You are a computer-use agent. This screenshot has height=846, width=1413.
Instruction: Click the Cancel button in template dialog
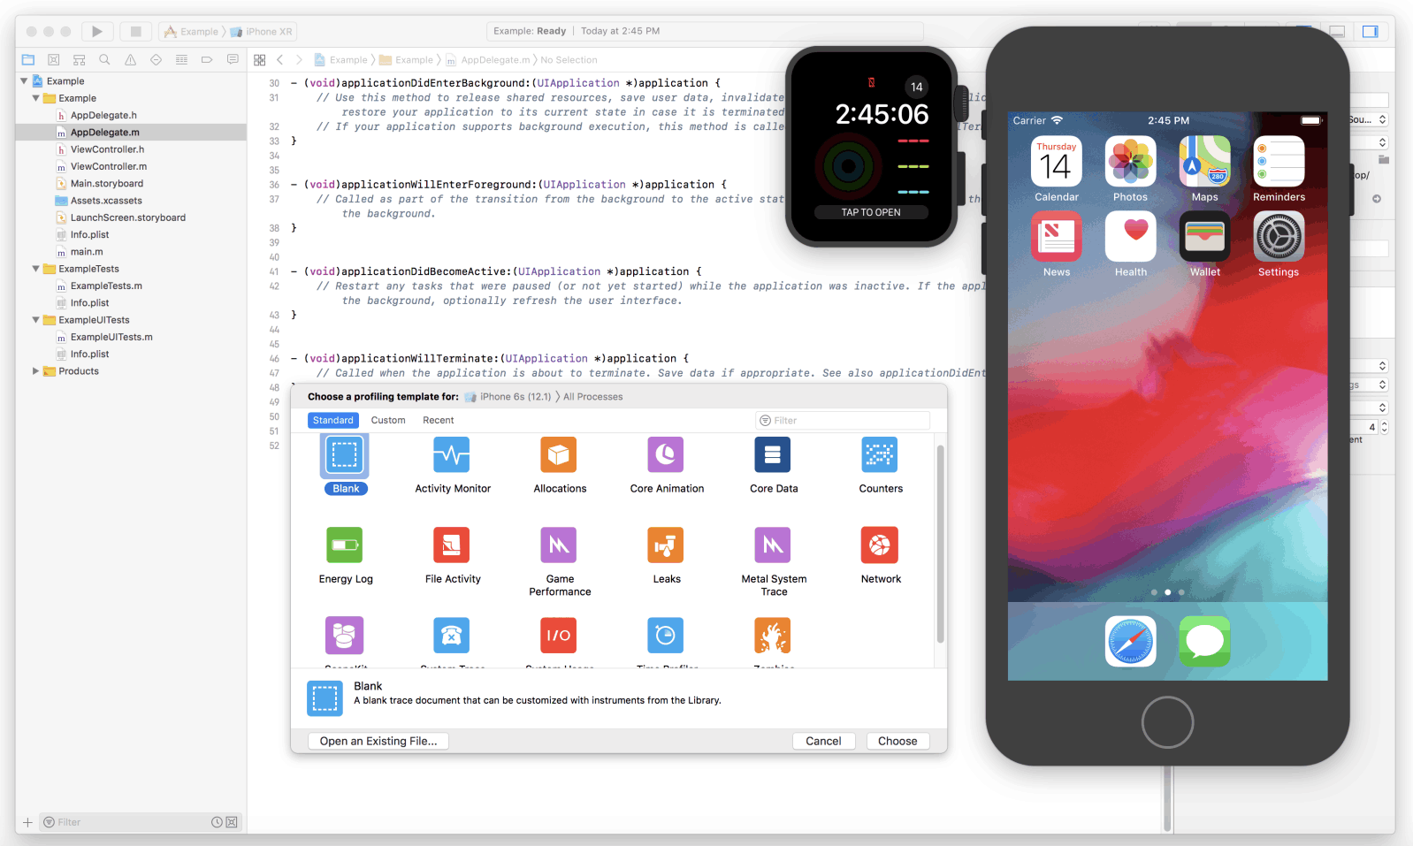[823, 742]
